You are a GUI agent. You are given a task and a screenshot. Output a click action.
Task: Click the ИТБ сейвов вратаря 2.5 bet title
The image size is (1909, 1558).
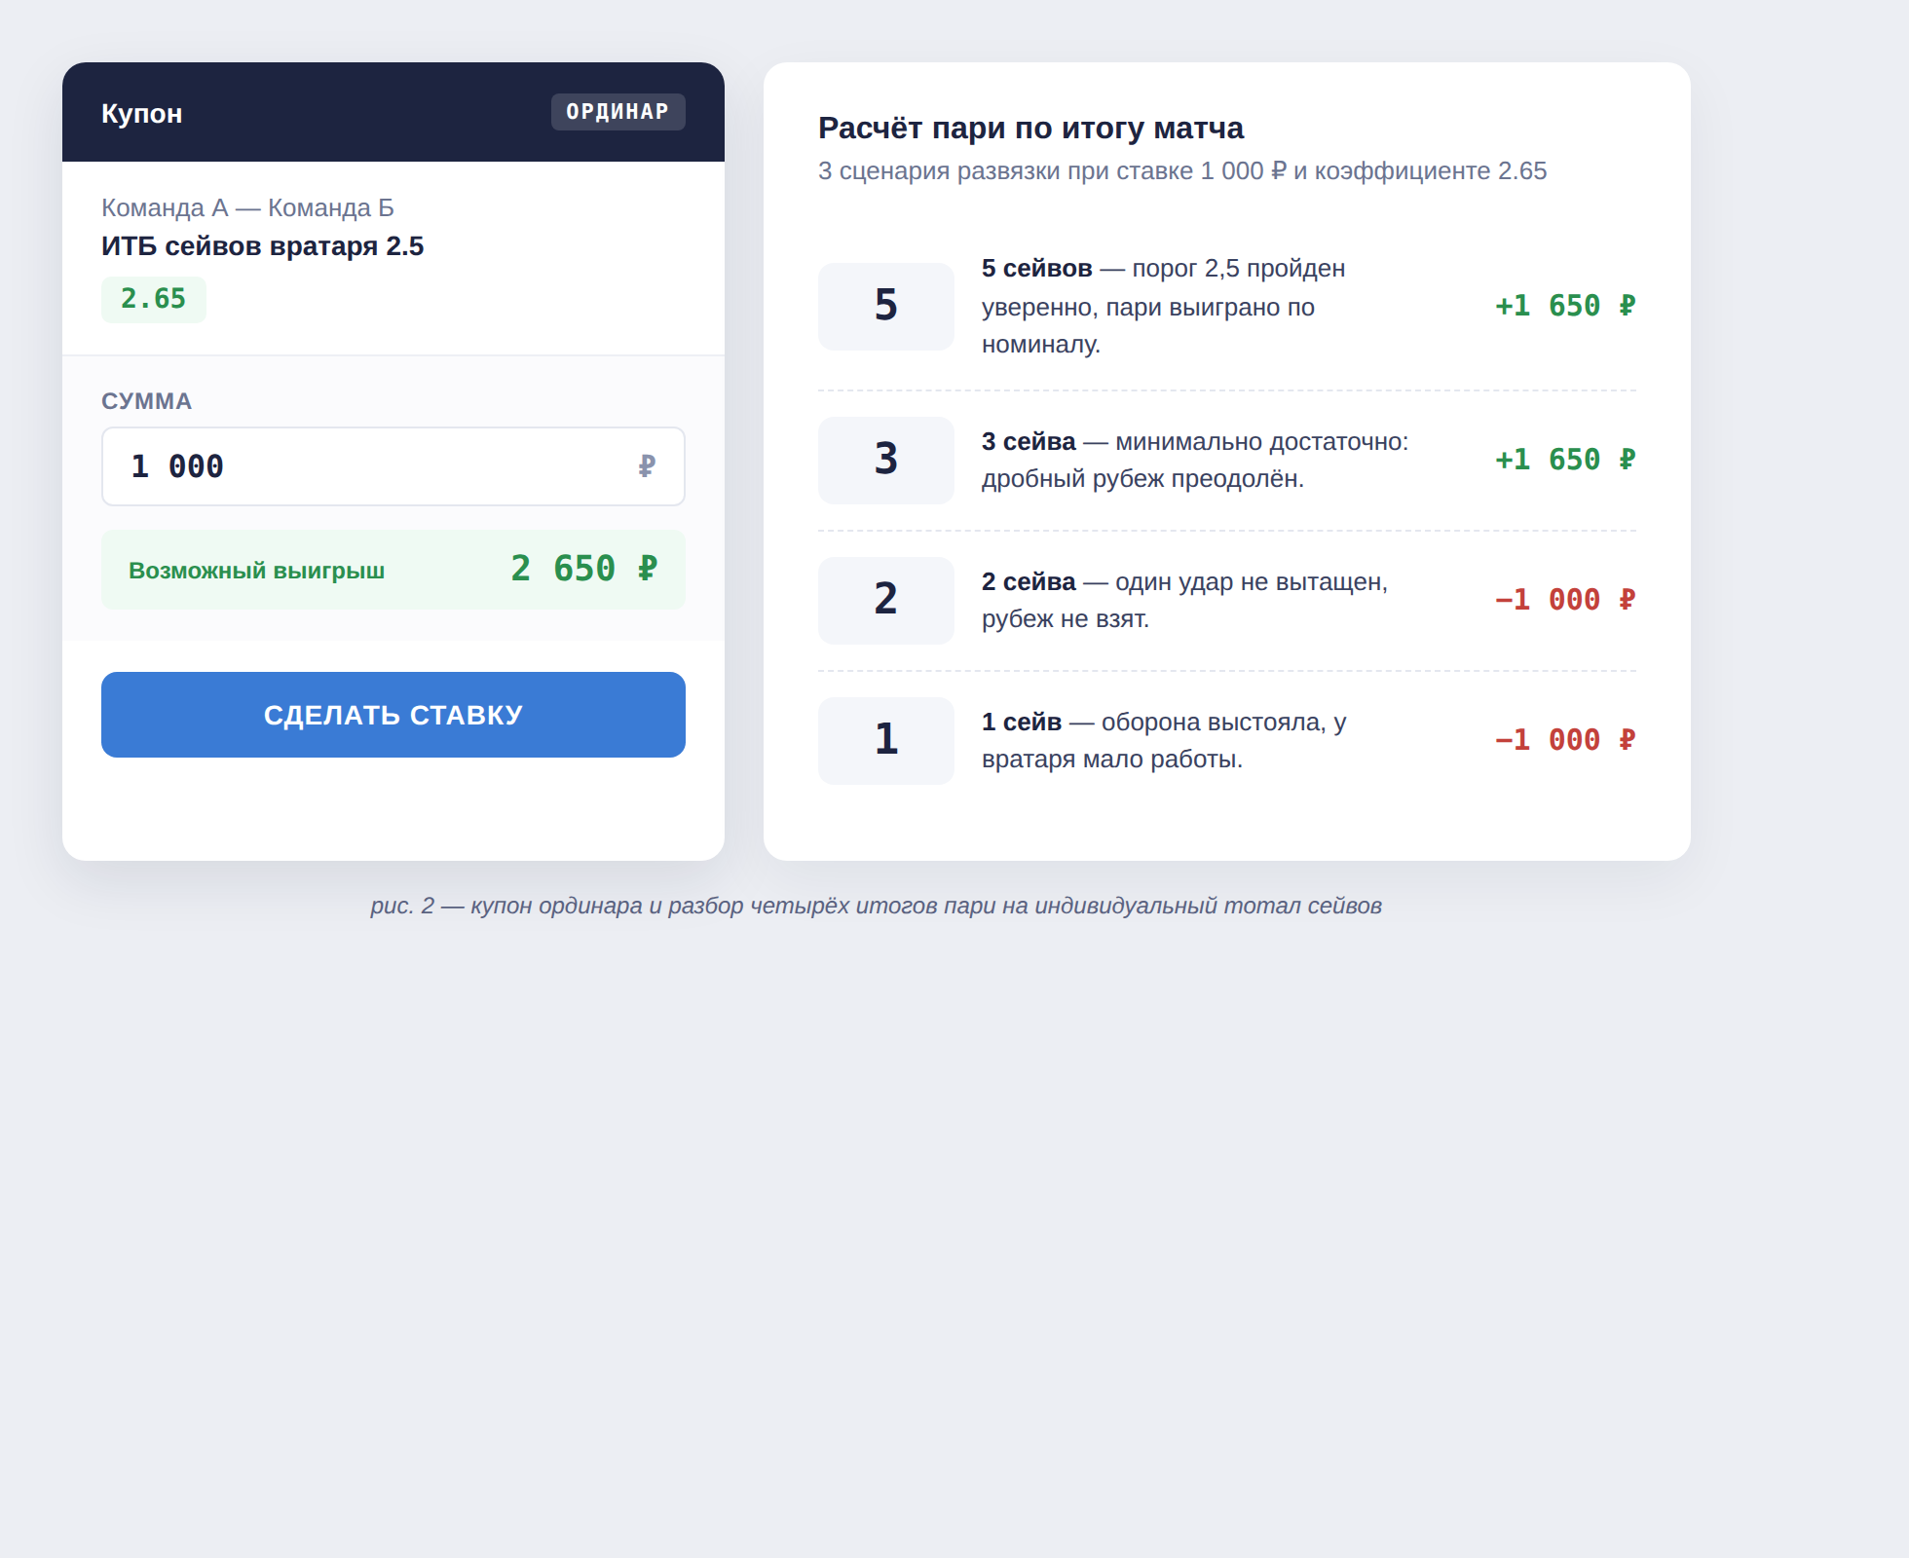(x=262, y=246)
